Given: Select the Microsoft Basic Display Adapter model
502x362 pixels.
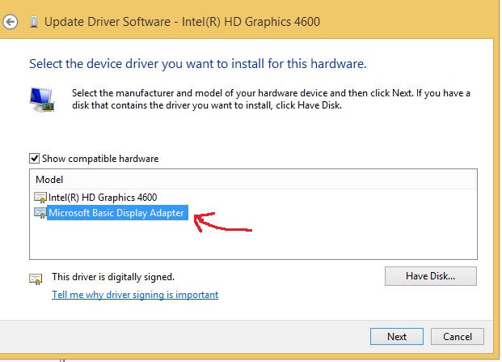Looking at the screenshot, I should point(116,213).
